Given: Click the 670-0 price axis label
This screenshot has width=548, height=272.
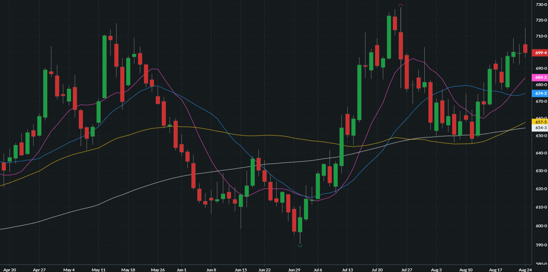Looking at the screenshot, I should click(541, 102).
